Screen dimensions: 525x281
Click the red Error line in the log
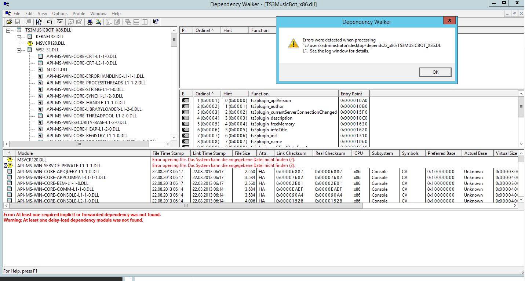click(x=82, y=215)
